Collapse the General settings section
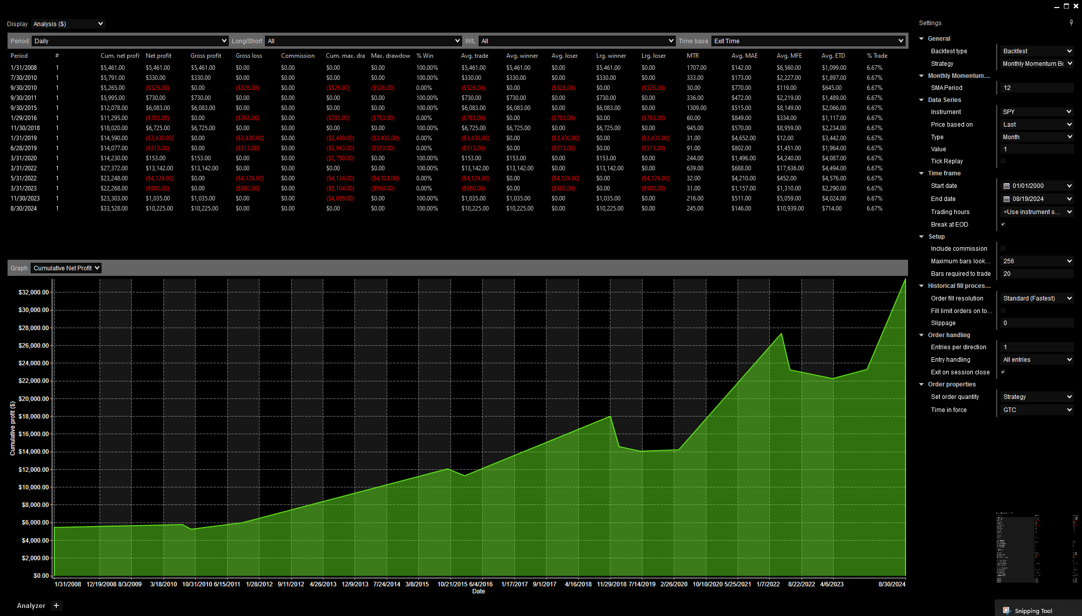1082x616 pixels. (922, 39)
